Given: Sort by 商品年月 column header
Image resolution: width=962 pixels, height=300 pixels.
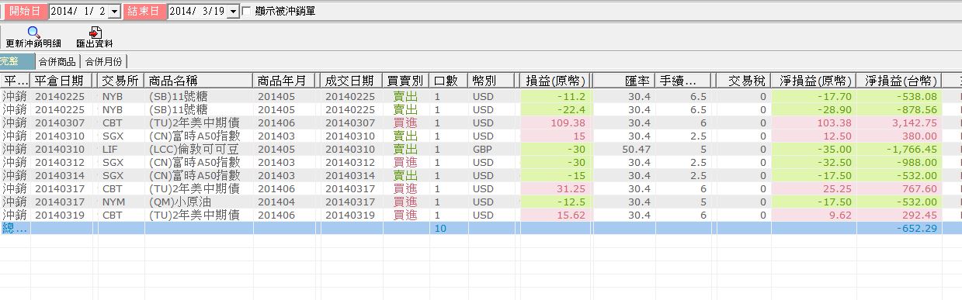Looking at the screenshot, I should pos(284,81).
